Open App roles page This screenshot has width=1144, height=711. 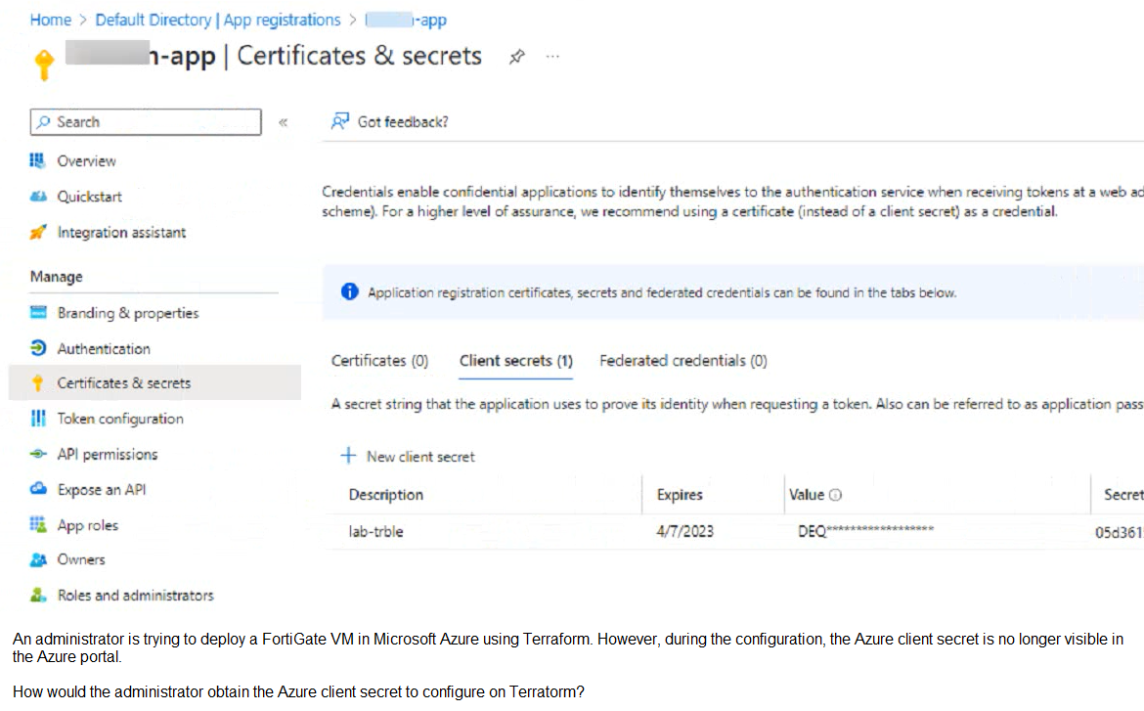pyautogui.click(x=88, y=525)
